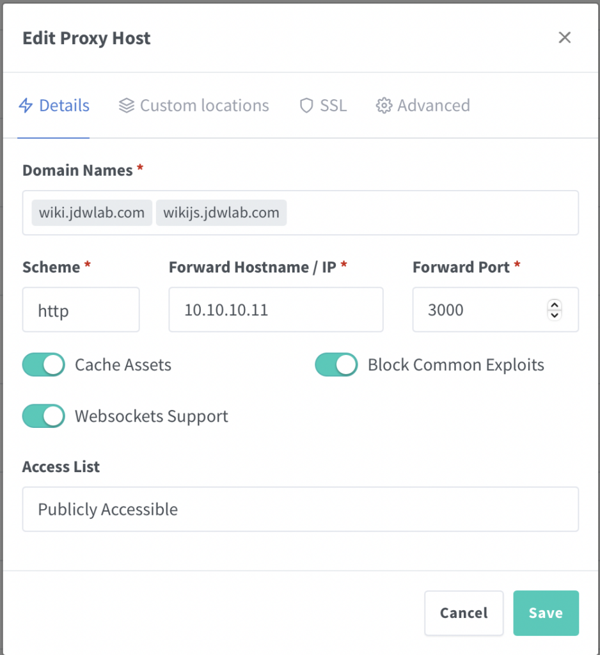600x655 pixels.
Task: Focus the Forward Hostname / IP field
Action: pos(276,310)
